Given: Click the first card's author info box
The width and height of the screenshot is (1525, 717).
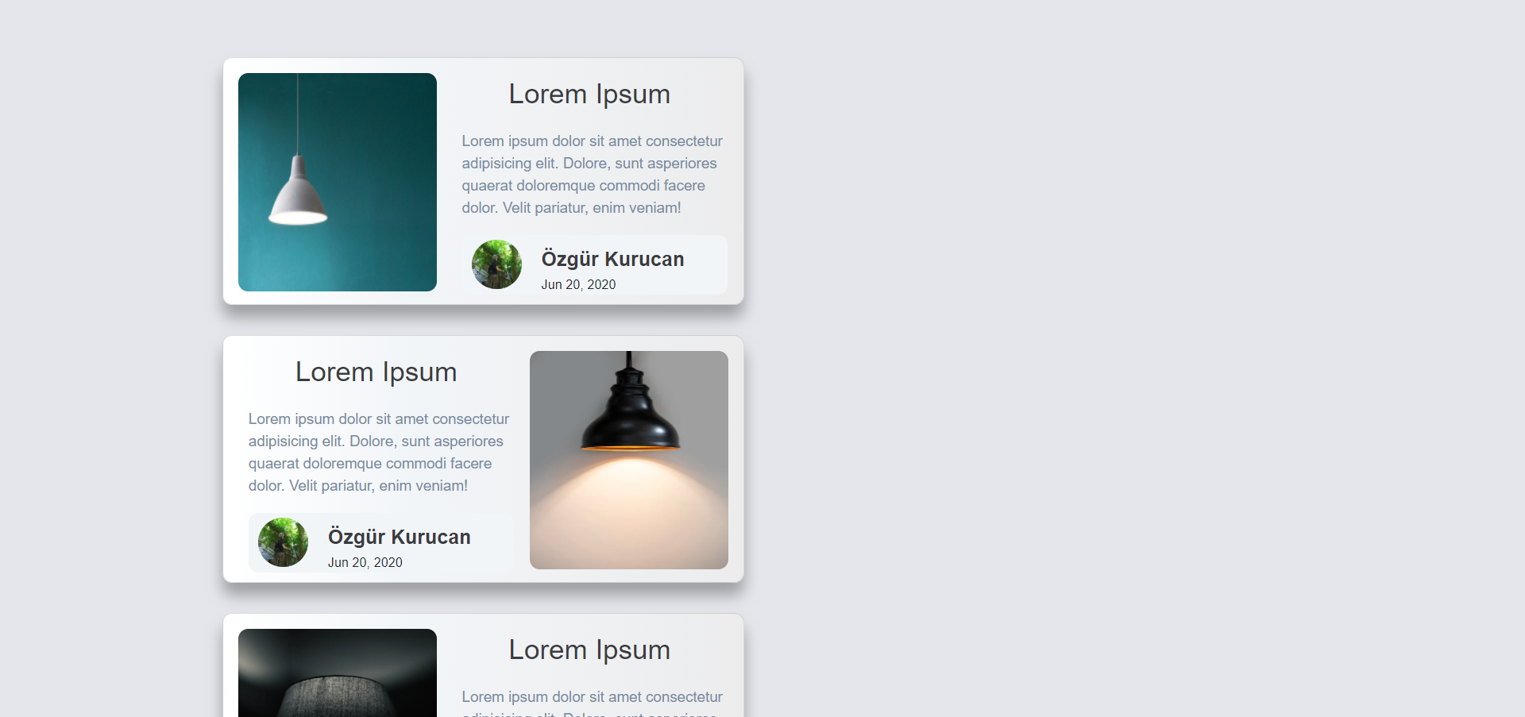Looking at the screenshot, I should (595, 264).
